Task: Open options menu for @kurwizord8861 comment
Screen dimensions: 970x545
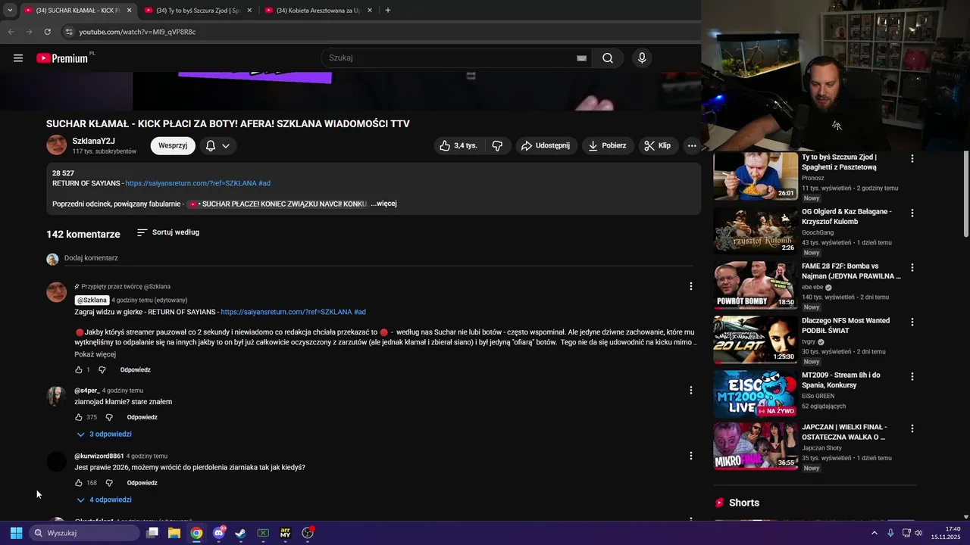Action: 690,456
